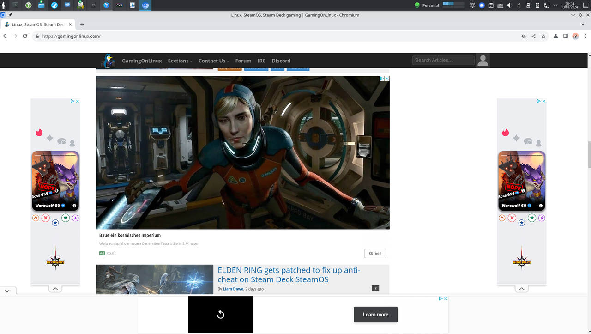Click the Werewolf 69 card in left ad
The height and width of the screenshot is (334, 591).
[x=55, y=181]
